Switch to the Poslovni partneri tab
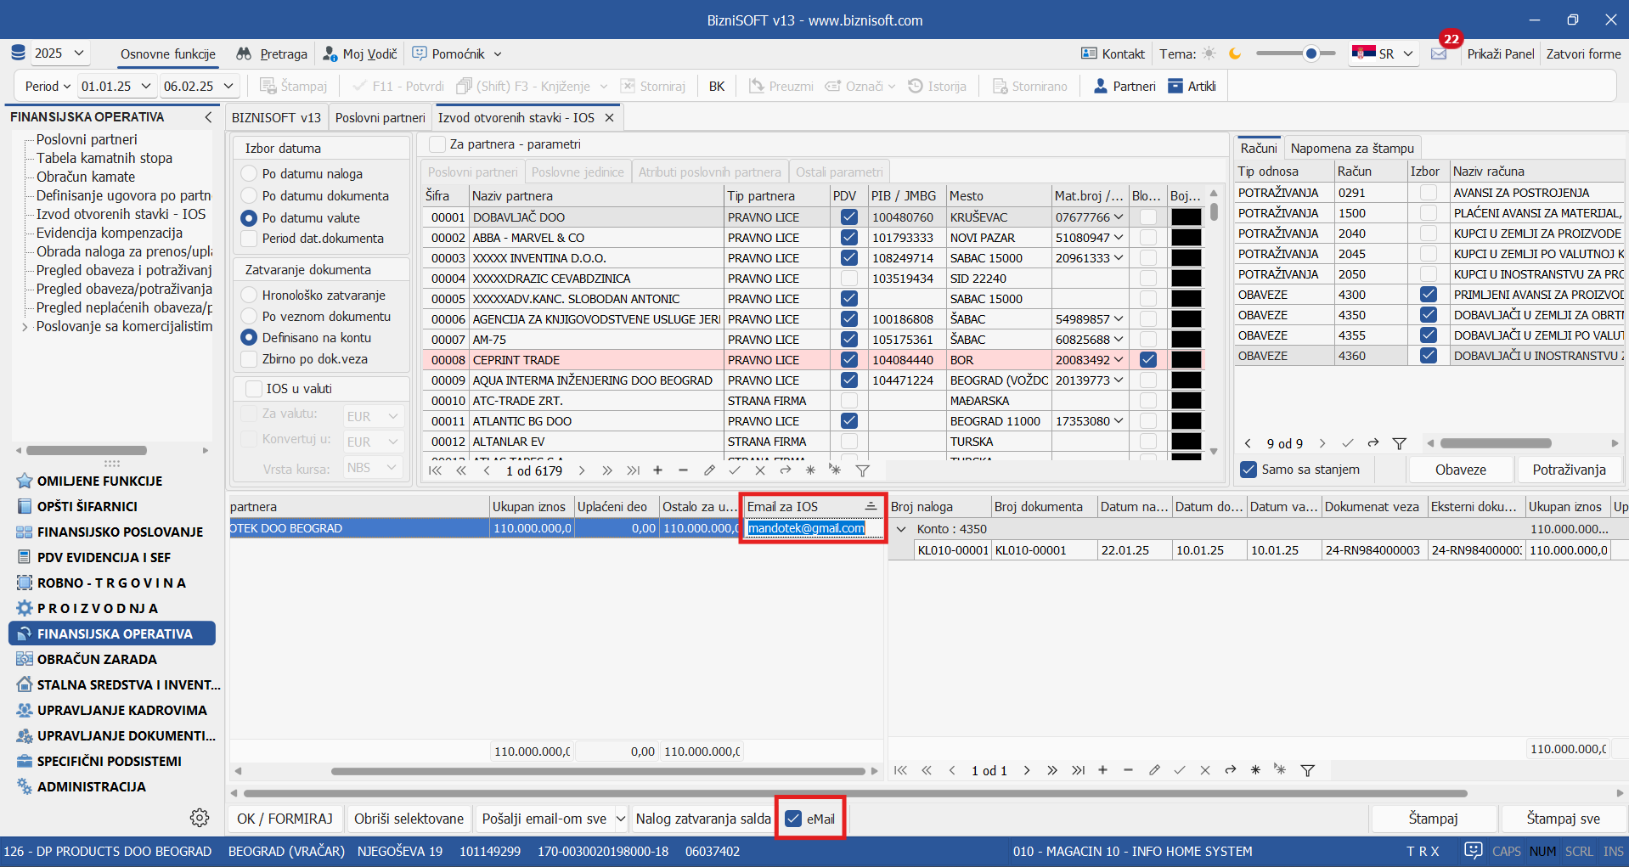 380,117
